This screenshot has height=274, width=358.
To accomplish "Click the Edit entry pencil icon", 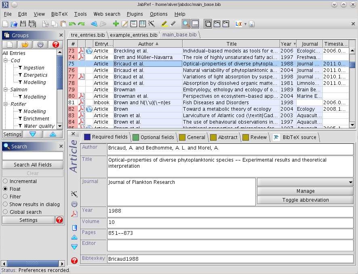I will click(124, 24).
